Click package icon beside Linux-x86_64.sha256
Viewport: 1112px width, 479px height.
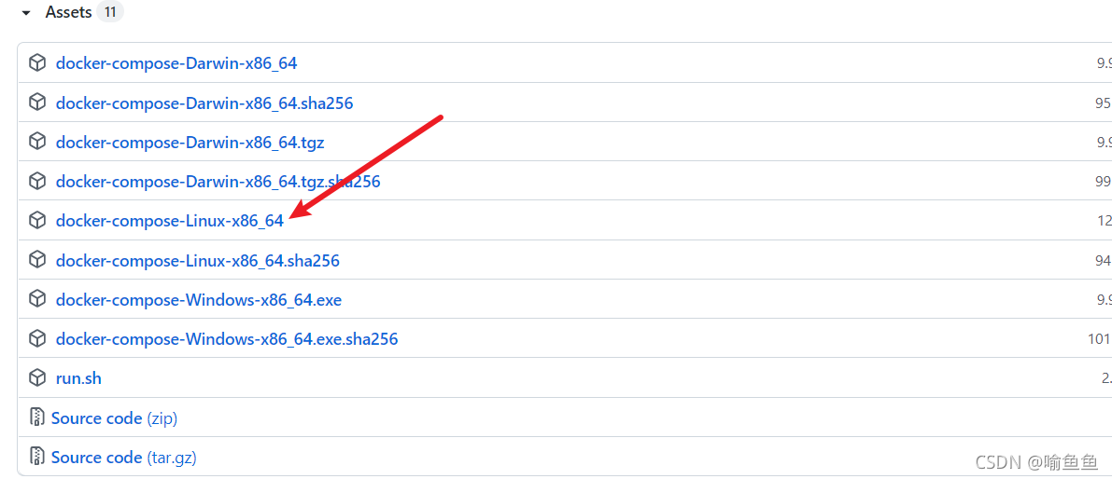[x=36, y=260]
